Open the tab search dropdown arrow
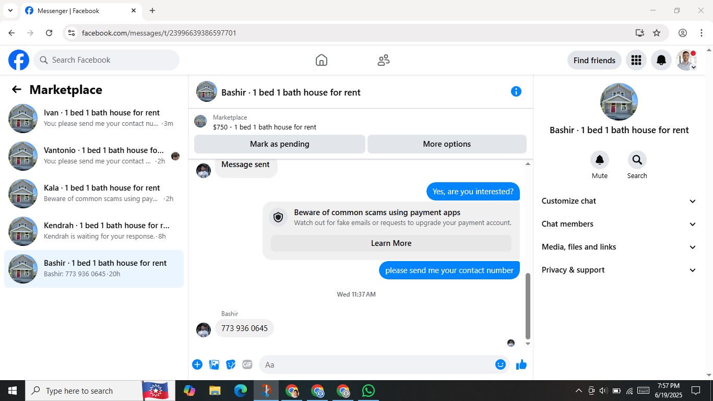This screenshot has width=713, height=401. [x=10, y=10]
